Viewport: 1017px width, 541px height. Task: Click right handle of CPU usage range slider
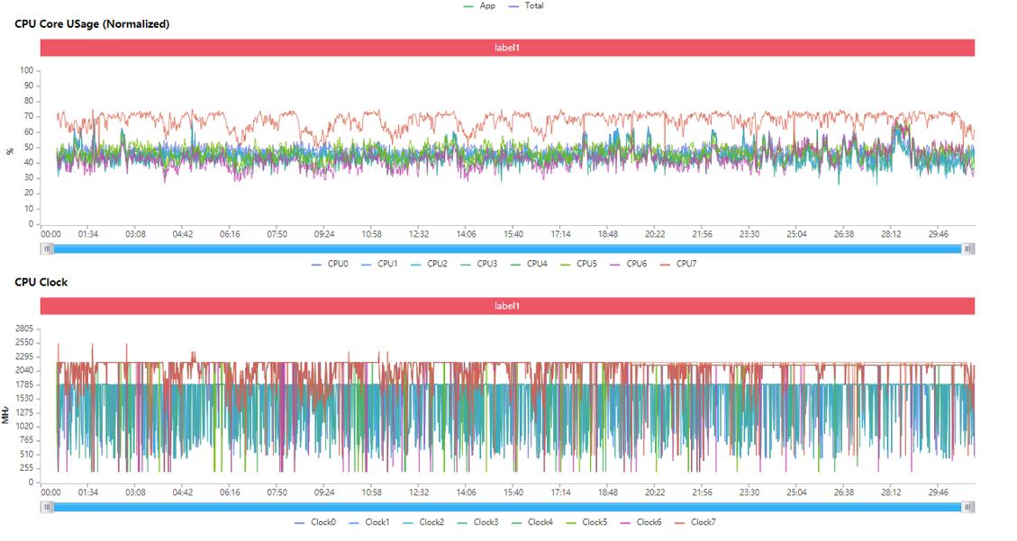pyautogui.click(x=968, y=248)
